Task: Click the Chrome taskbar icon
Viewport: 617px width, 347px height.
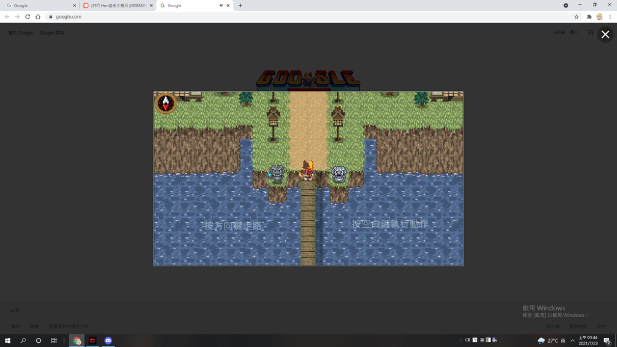Action: pos(77,341)
